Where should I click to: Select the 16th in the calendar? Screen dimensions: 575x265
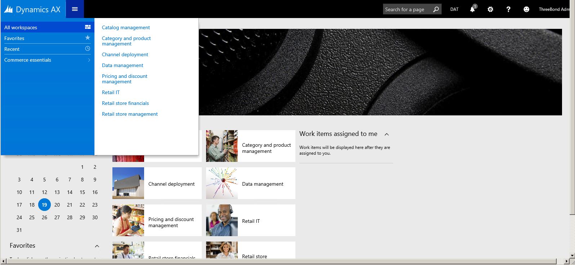tap(95, 192)
